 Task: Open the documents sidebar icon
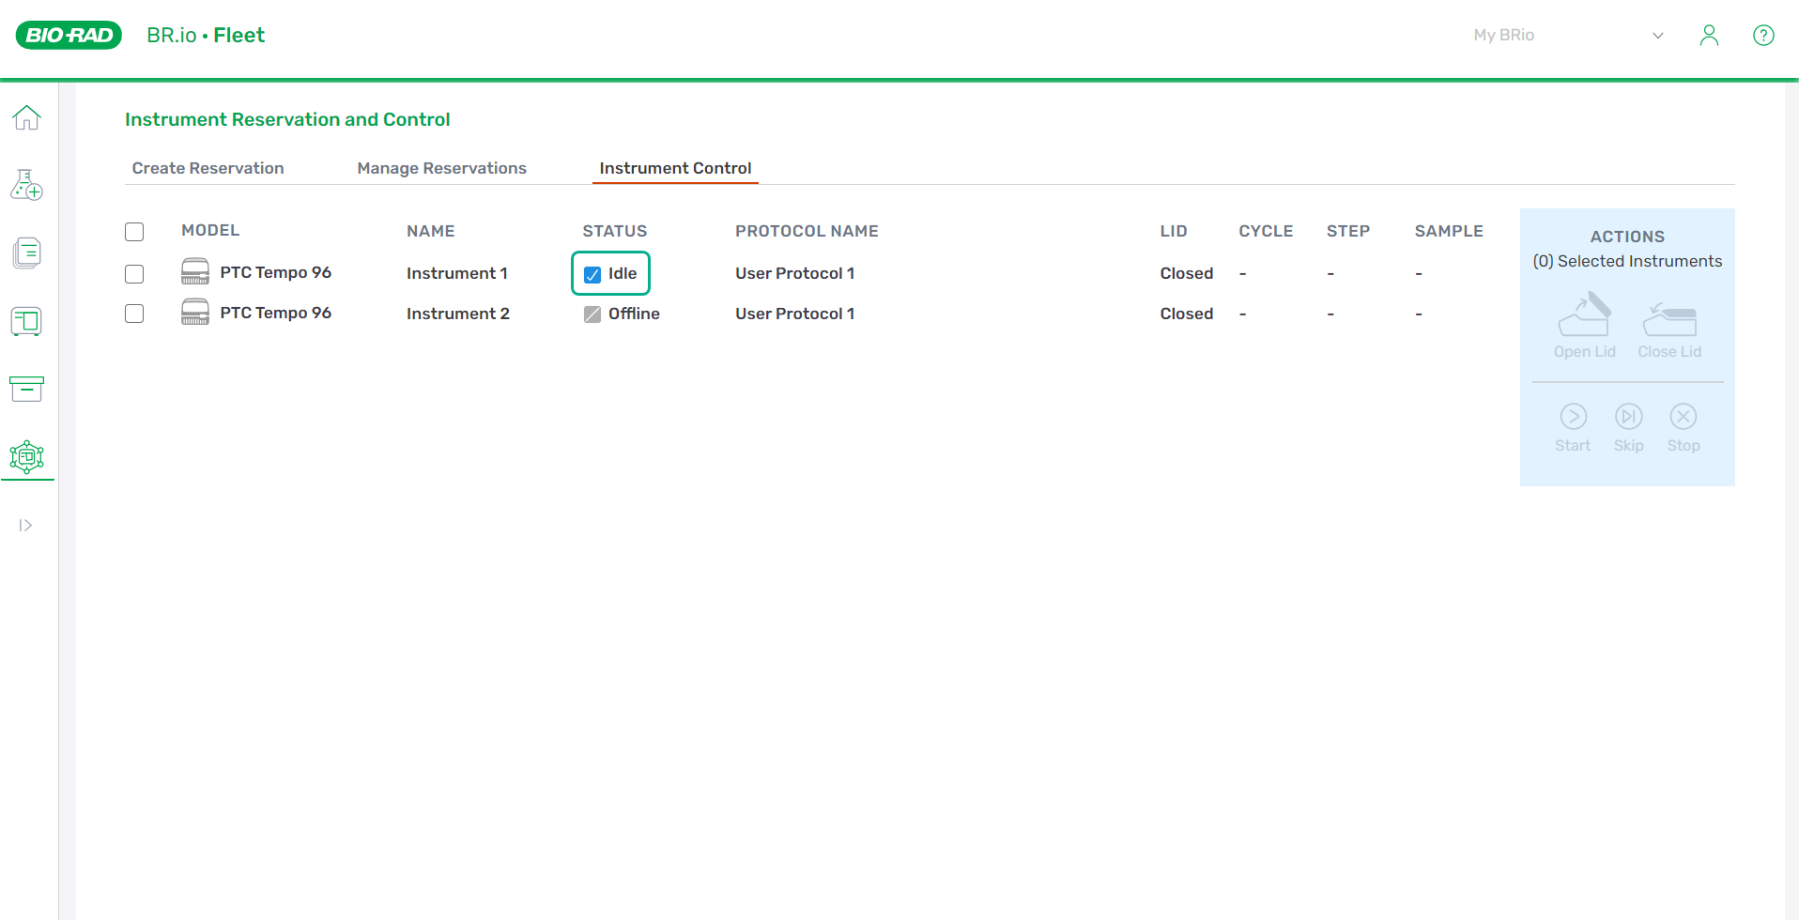pos(26,253)
